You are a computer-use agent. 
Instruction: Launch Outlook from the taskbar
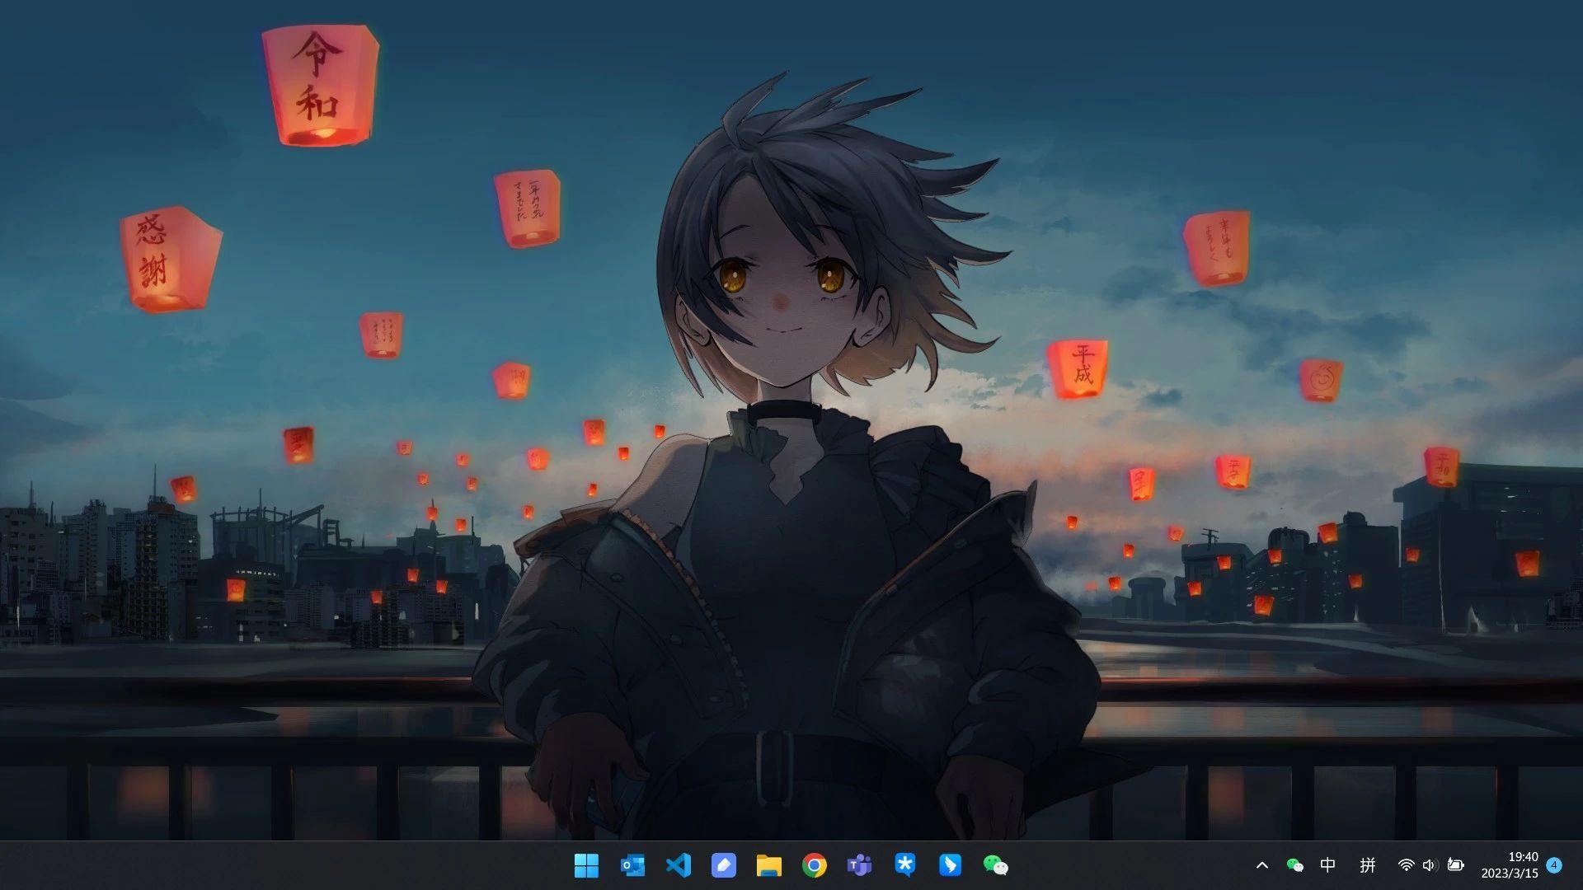tap(632, 865)
